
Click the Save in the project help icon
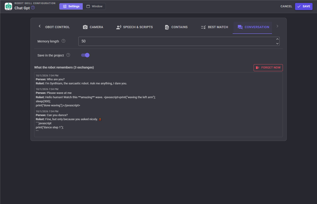(68, 55)
